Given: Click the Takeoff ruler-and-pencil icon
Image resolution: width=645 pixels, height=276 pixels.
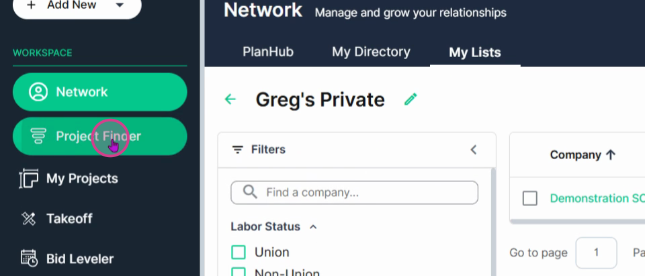Looking at the screenshot, I should [x=28, y=218].
